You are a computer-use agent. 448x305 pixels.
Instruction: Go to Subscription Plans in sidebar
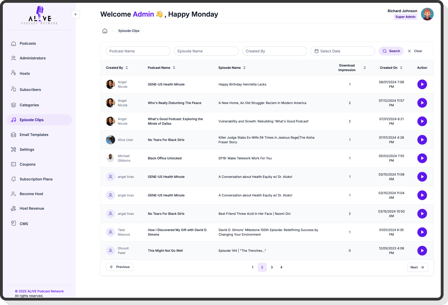pyautogui.click(x=36, y=179)
